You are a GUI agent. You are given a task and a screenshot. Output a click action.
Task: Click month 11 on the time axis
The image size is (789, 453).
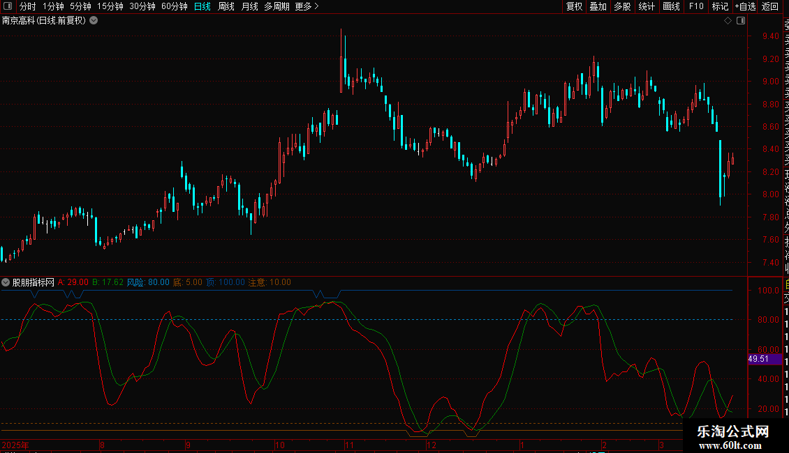click(x=349, y=445)
